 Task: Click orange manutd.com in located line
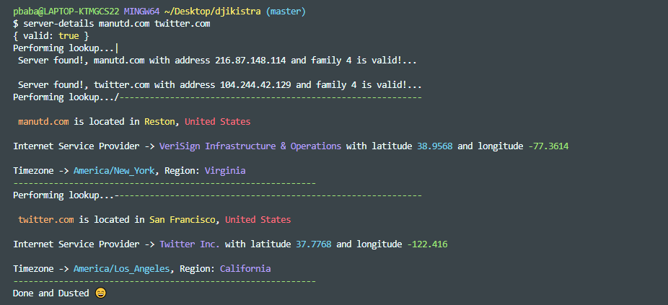pyautogui.click(x=43, y=122)
